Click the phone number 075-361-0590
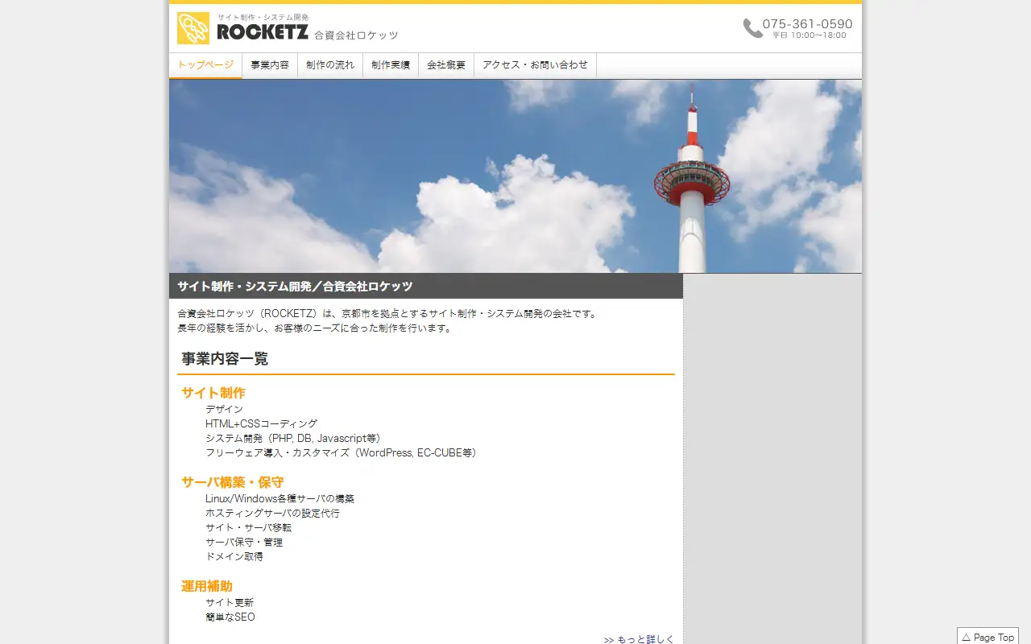Image resolution: width=1031 pixels, height=644 pixels. (x=808, y=24)
